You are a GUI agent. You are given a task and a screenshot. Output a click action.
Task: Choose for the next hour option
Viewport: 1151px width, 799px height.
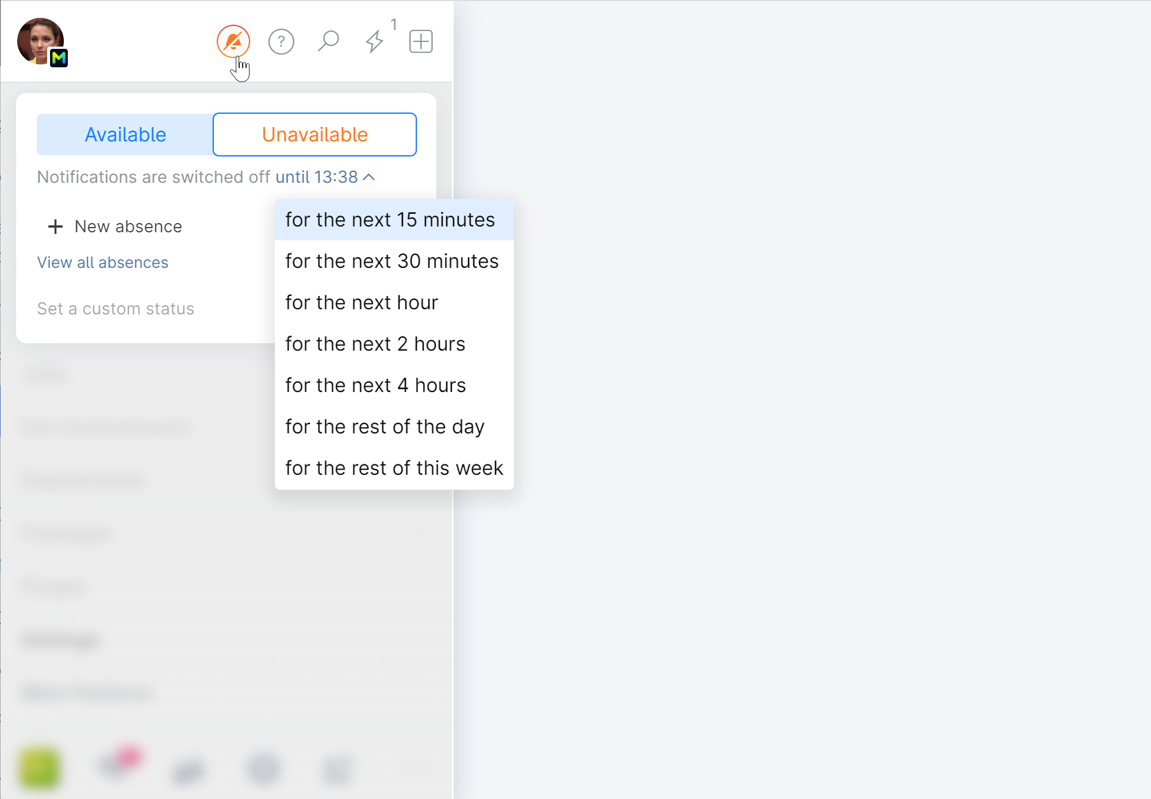(x=362, y=302)
